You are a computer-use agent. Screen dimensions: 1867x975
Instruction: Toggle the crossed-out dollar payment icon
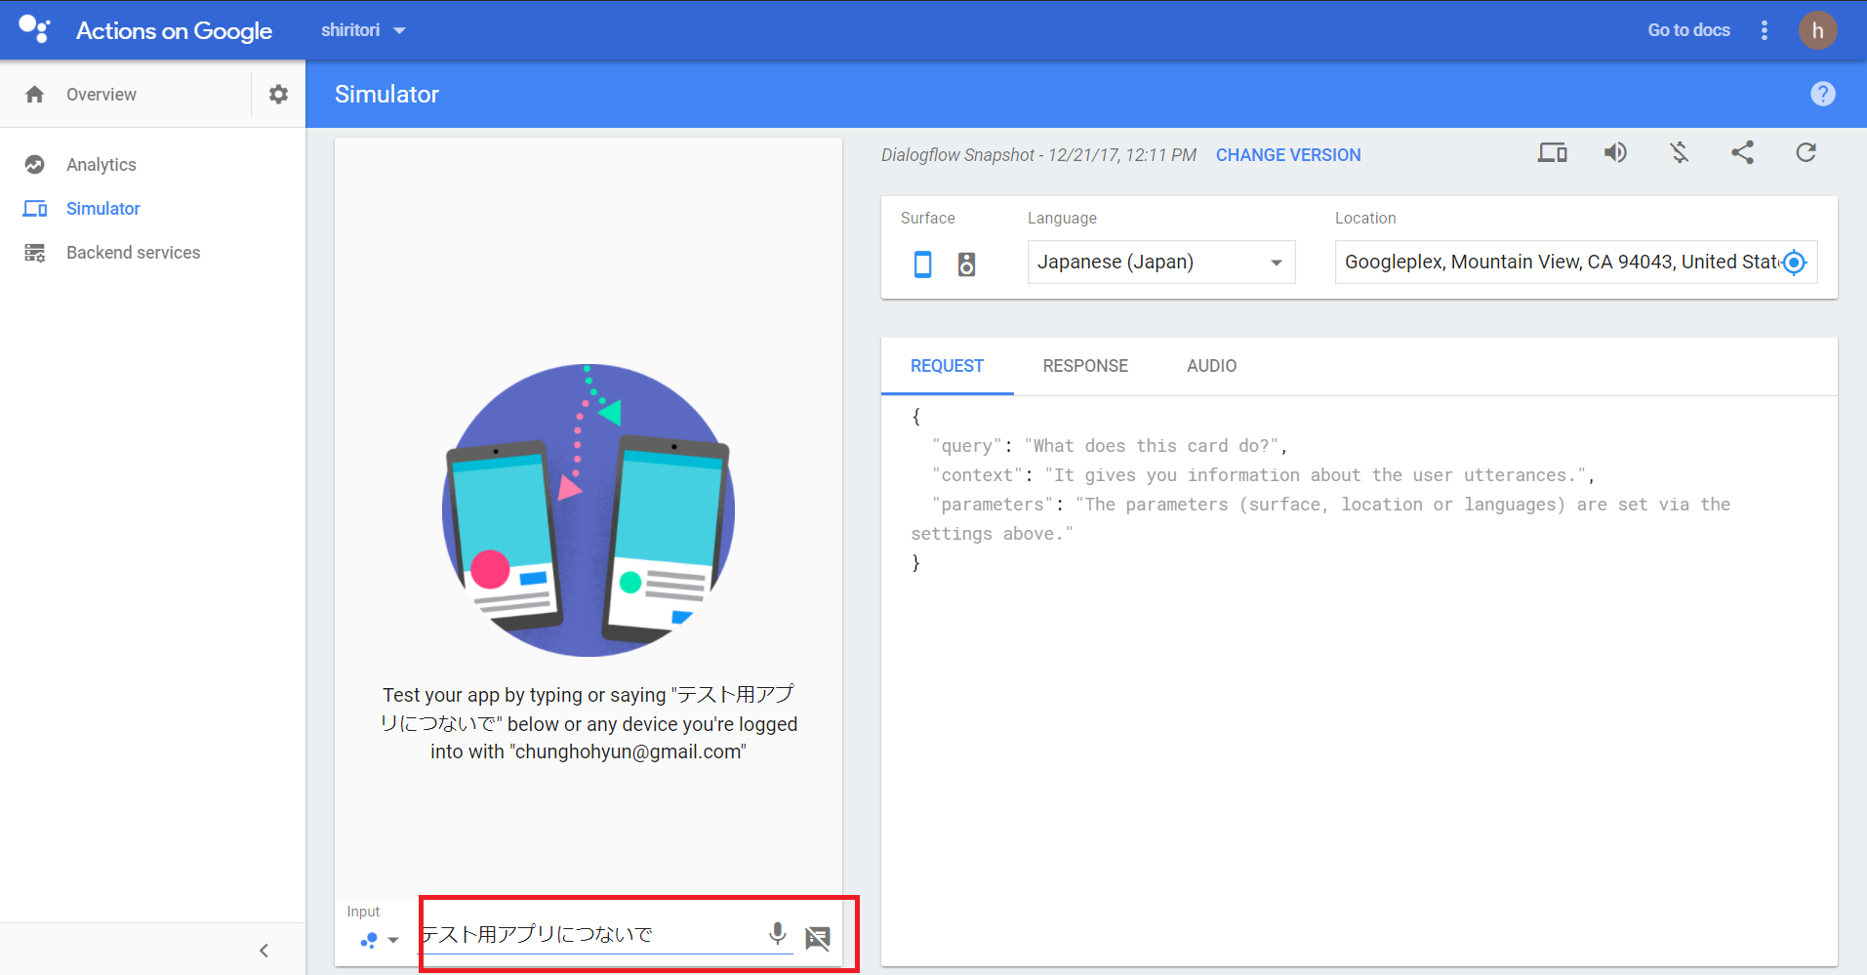pos(1679,152)
